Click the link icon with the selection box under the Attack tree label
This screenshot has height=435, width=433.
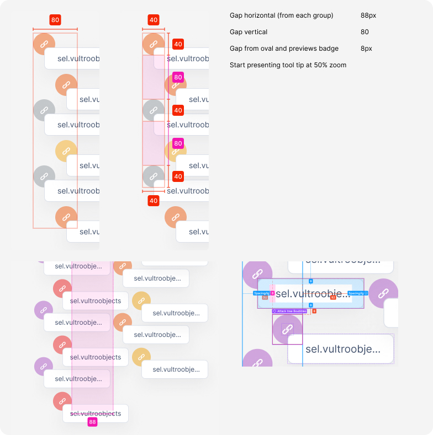287,330
